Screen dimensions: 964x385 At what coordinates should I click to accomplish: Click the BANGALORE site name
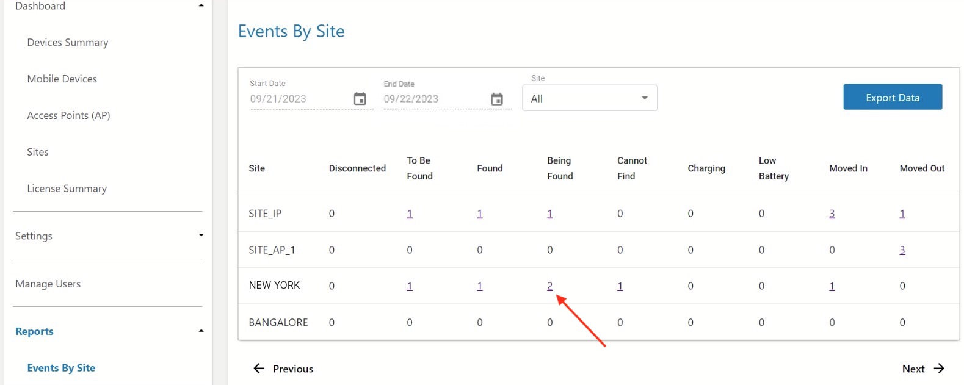point(278,322)
